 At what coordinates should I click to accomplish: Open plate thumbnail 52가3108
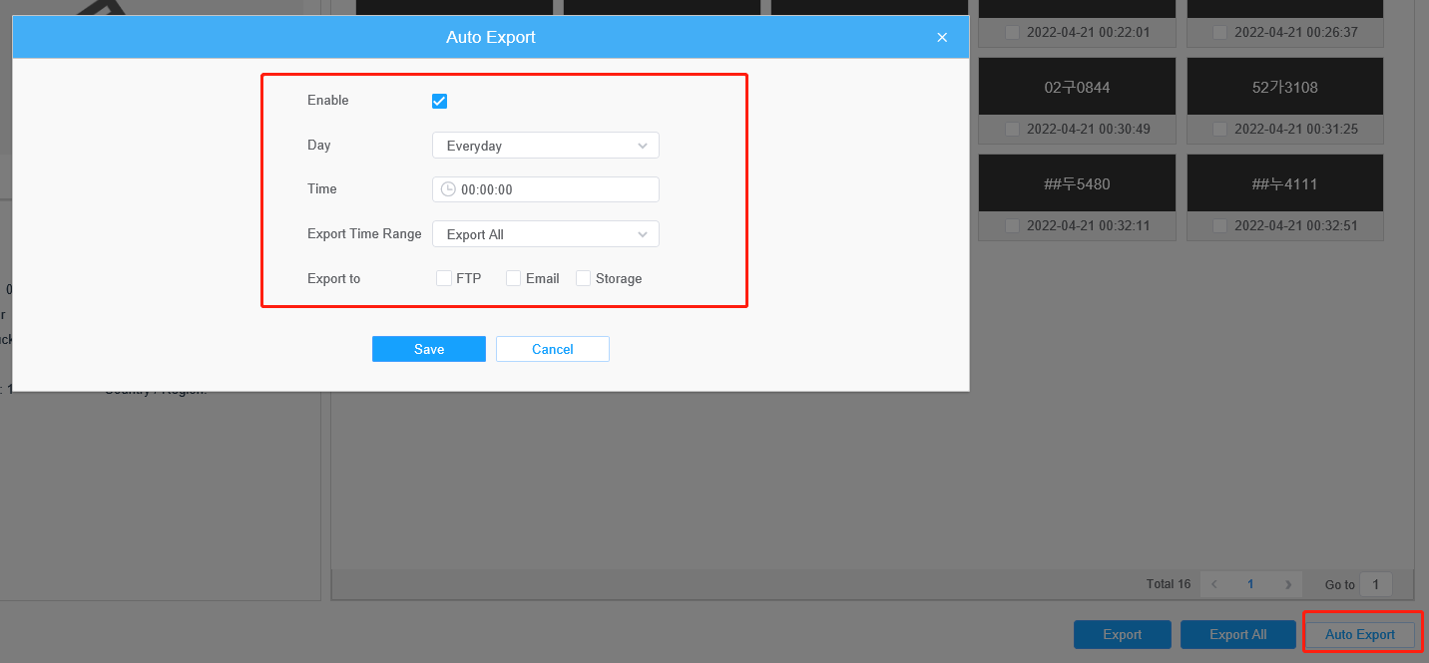pos(1285,87)
